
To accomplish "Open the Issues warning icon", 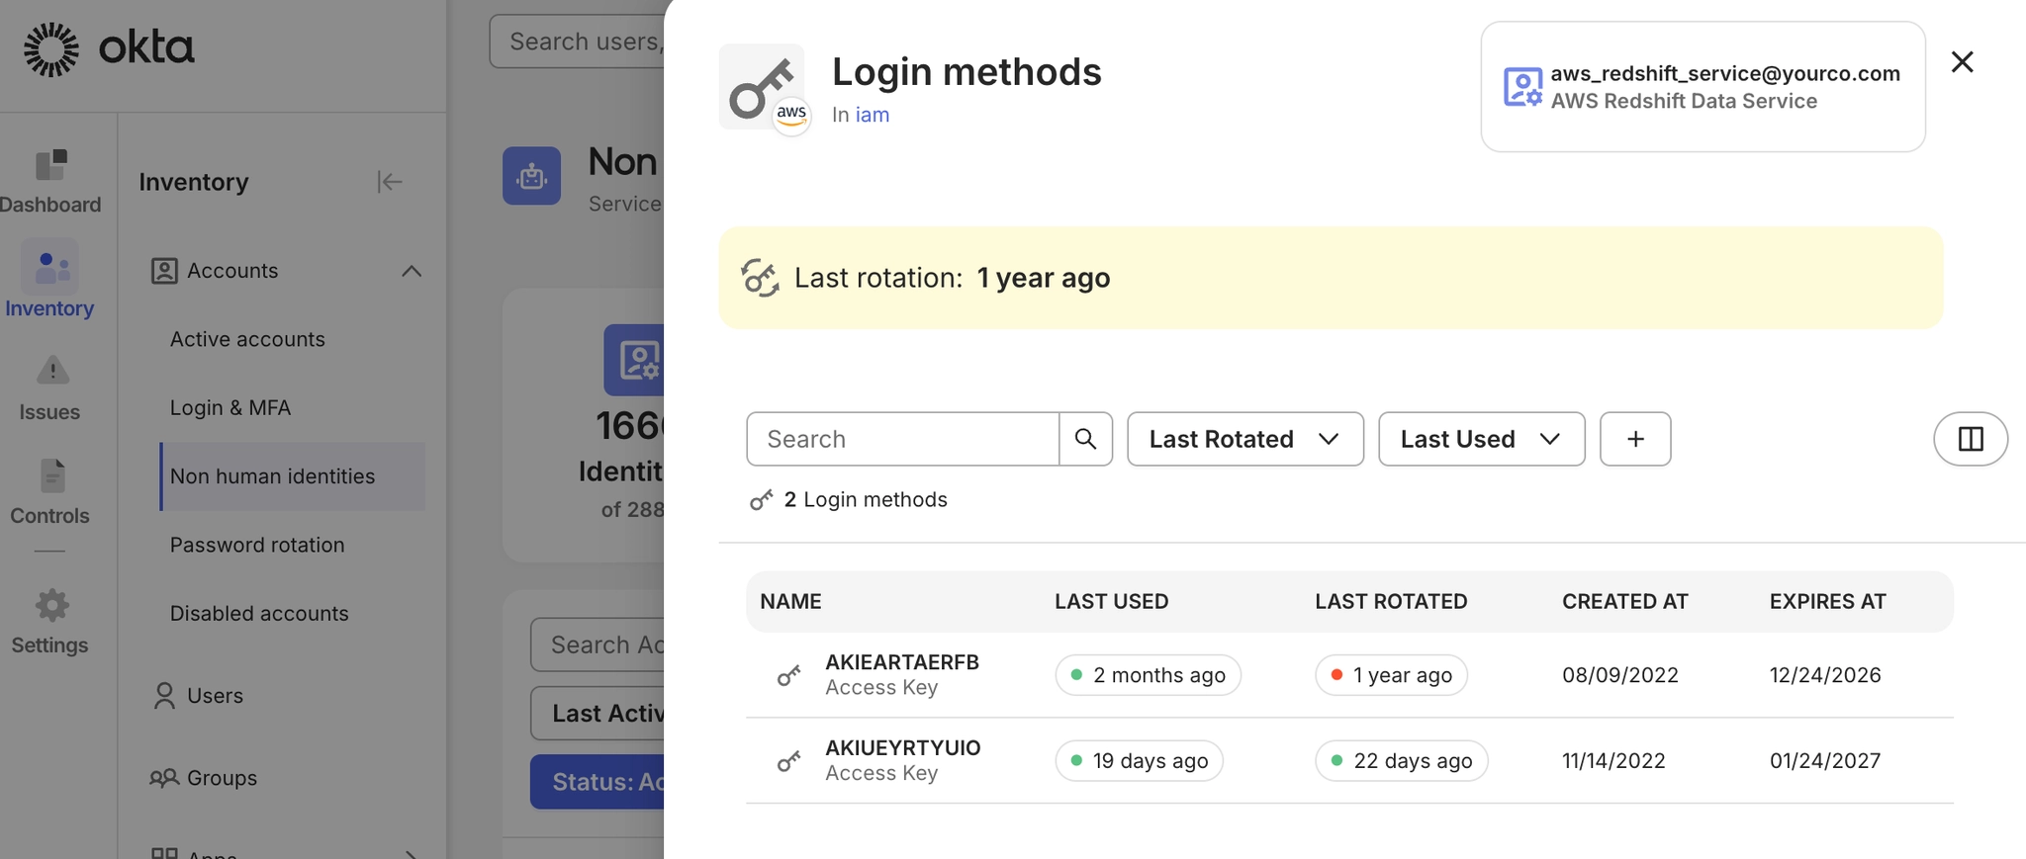I will tap(51, 371).
